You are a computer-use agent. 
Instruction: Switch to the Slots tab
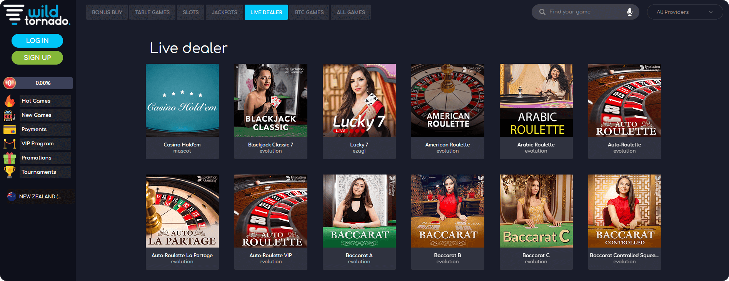[x=191, y=12]
